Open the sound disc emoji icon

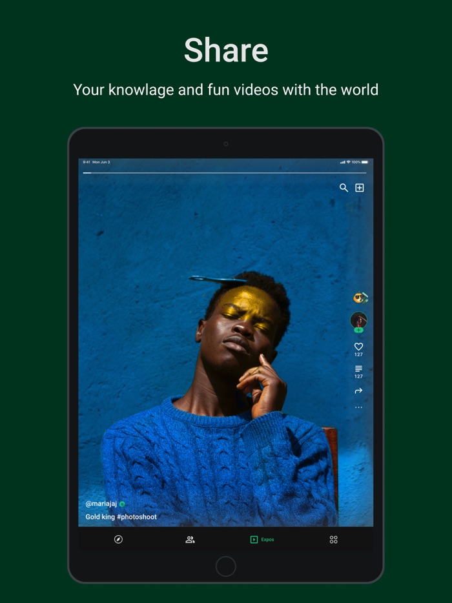(360, 298)
